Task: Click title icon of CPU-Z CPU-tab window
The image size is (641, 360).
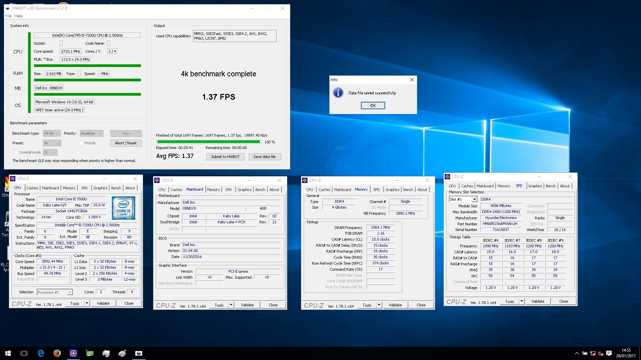Action: 13,179
